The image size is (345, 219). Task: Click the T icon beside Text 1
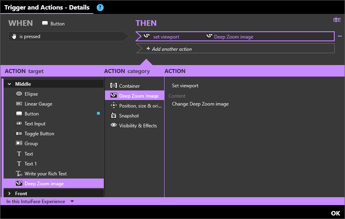tap(19, 163)
